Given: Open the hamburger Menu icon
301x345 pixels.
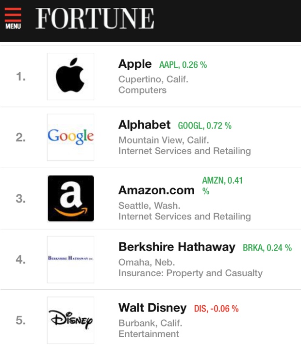Looking at the screenshot, I should 13,15.
